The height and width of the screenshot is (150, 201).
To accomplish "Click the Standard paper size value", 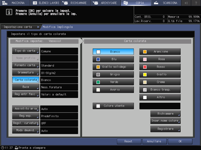I will point(59,66).
